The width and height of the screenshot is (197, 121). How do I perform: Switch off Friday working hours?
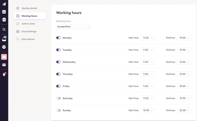[x=58, y=86]
